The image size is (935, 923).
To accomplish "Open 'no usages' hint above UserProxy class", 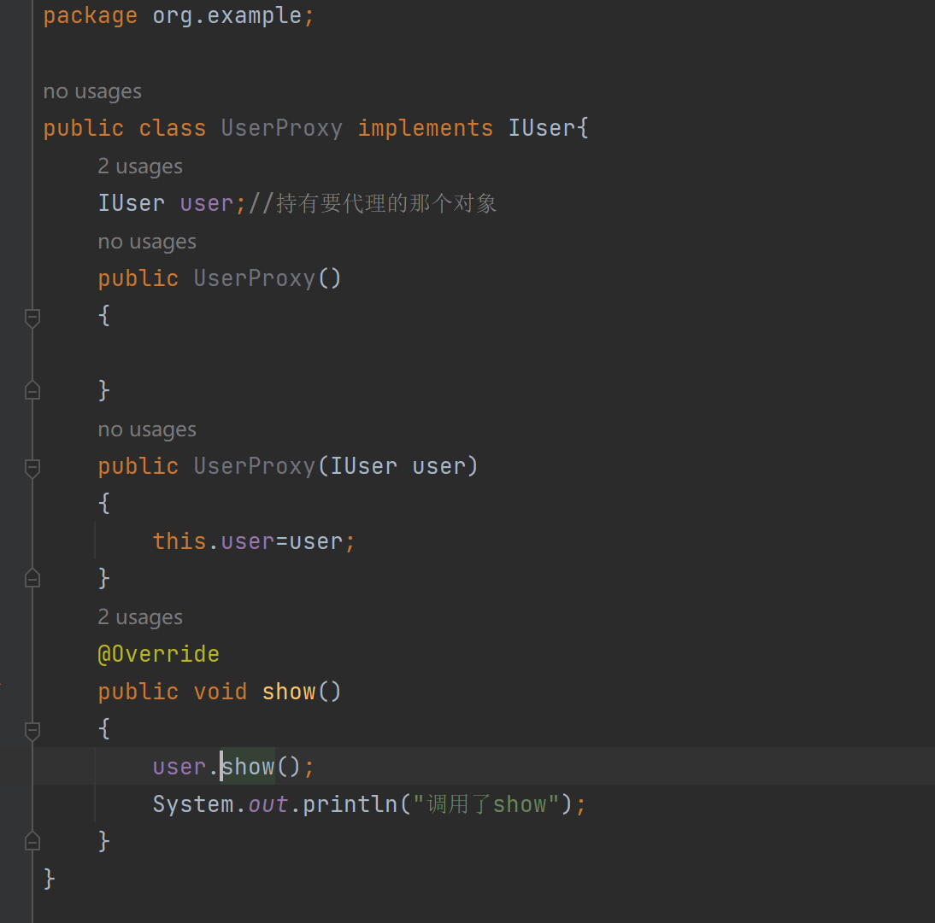I will click(92, 91).
